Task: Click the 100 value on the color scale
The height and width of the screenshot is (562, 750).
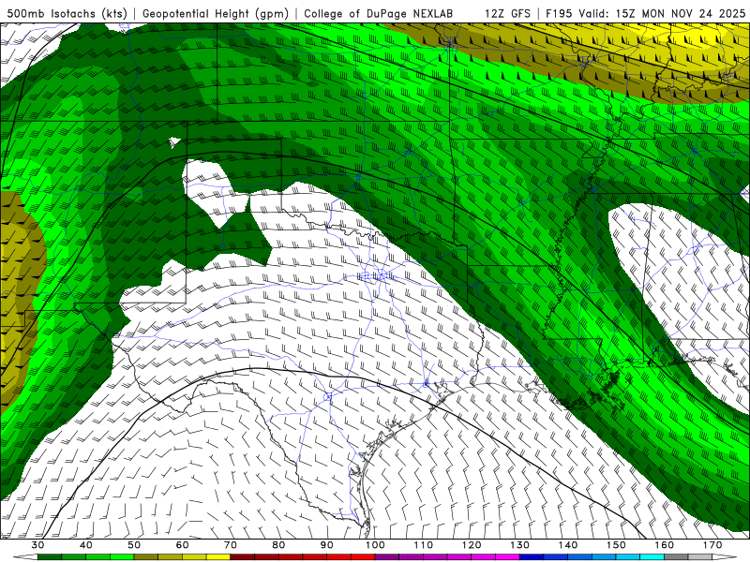Action: click(375, 545)
